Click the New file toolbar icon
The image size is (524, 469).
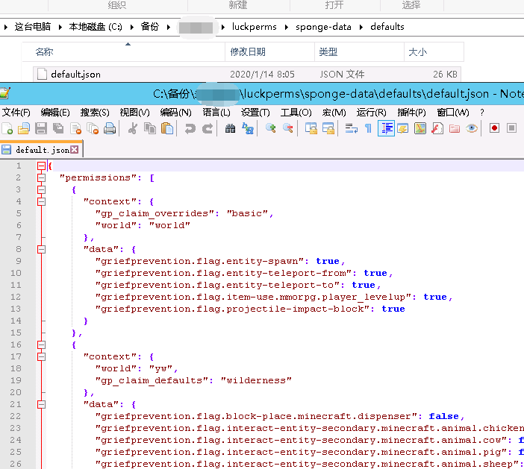(7, 128)
